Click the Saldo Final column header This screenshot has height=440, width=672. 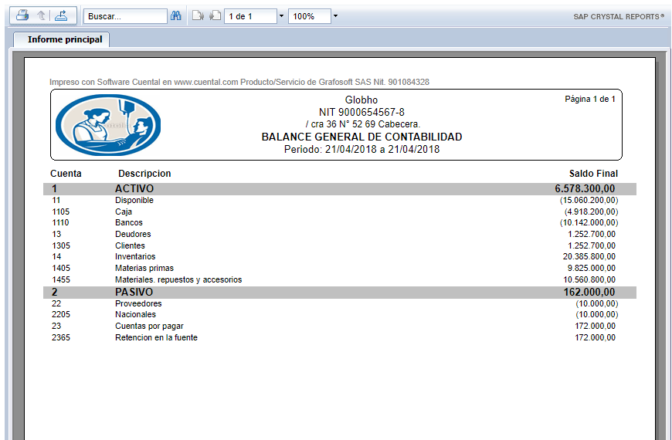pyautogui.click(x=593, y=174)
